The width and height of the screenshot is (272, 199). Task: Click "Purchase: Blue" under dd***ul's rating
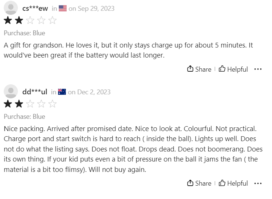[25, 117]
